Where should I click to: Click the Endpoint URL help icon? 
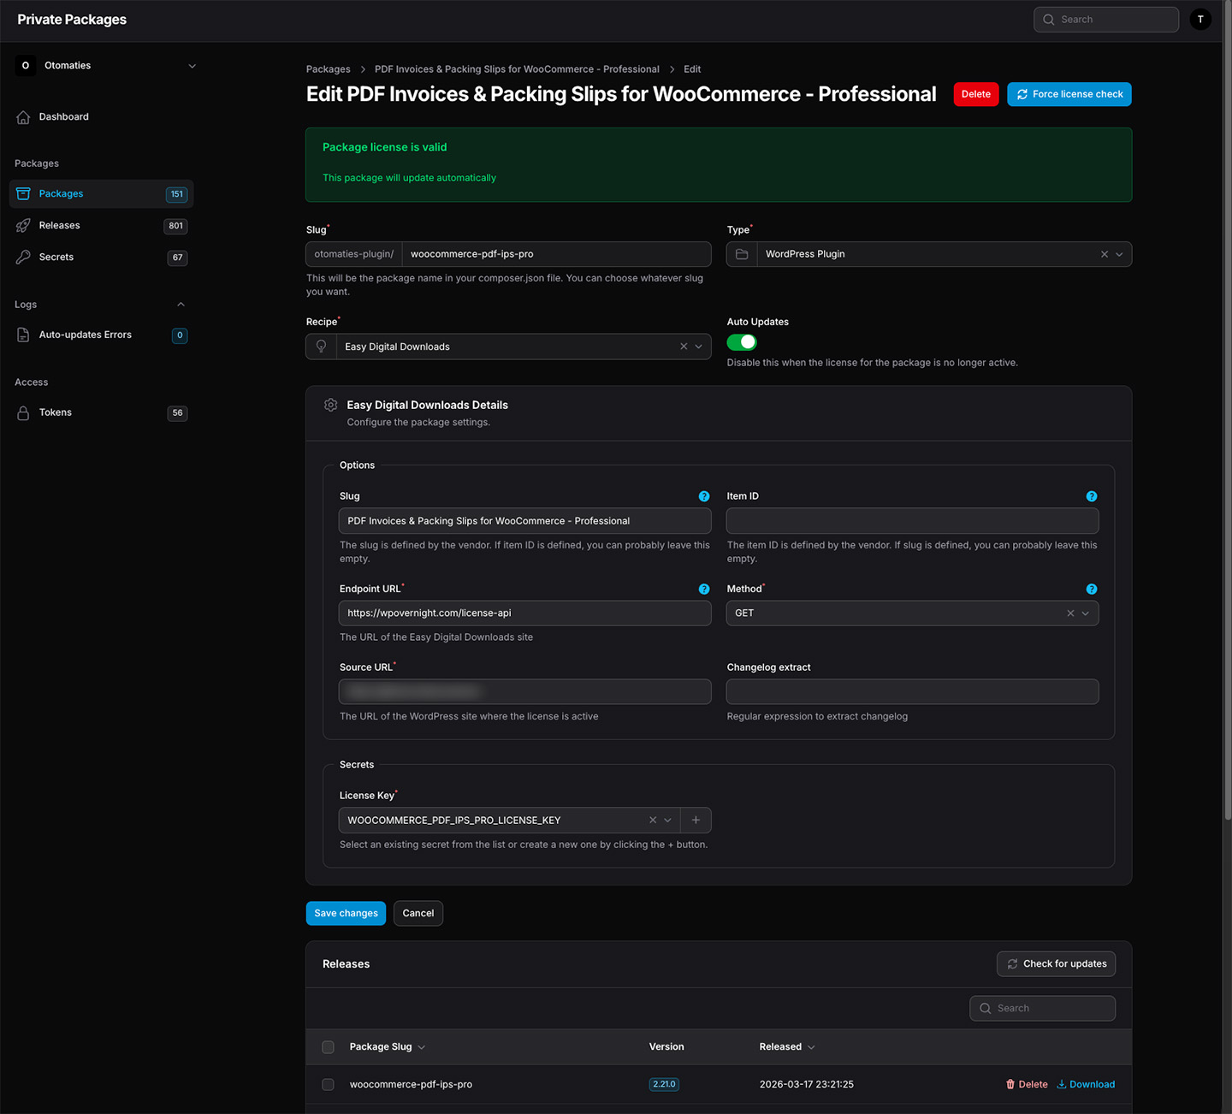pyautogui.click(x=704, y=590)
